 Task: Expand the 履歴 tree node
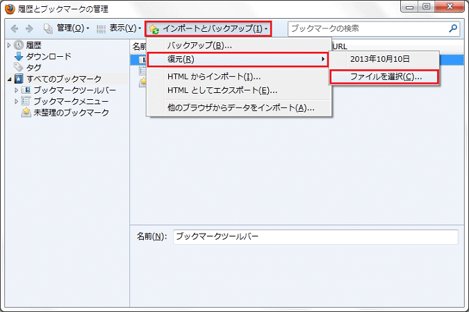pyautogui.click(x=9, y=45)
